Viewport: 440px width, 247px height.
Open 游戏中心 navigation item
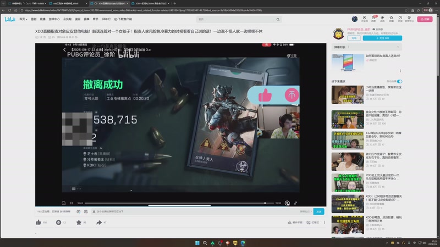click(54, 19)
